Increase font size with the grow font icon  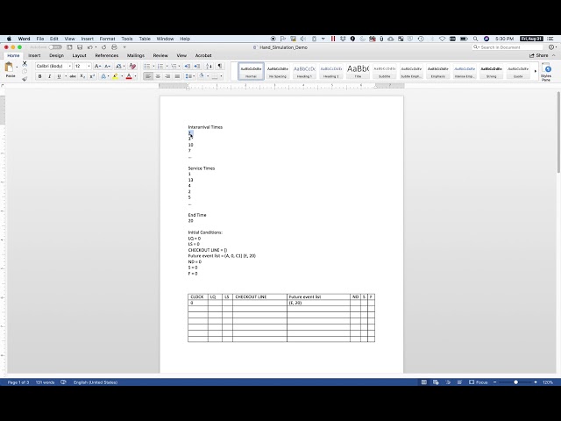(97, 67)
